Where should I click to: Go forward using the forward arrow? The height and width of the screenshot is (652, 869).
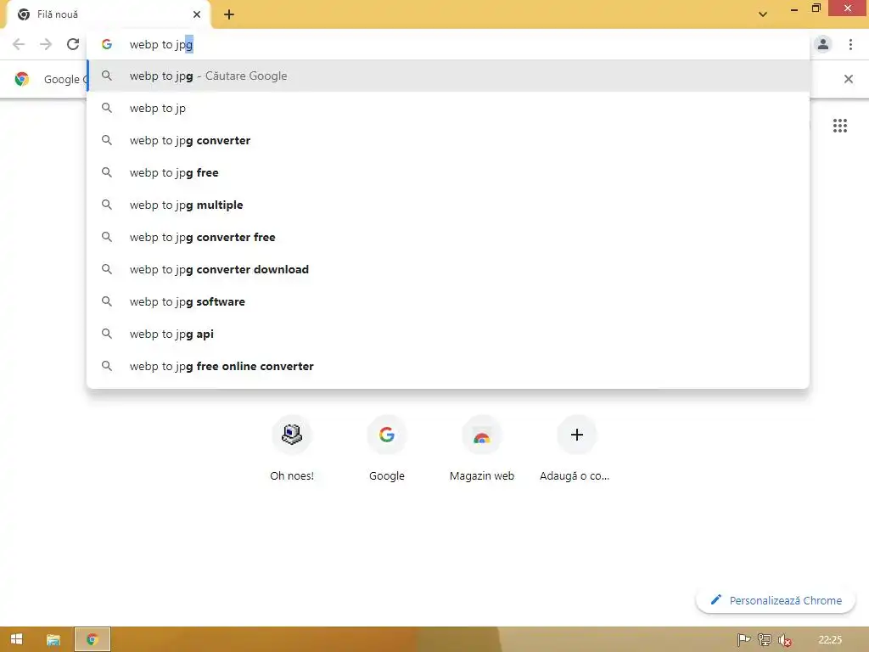[46, 44]
